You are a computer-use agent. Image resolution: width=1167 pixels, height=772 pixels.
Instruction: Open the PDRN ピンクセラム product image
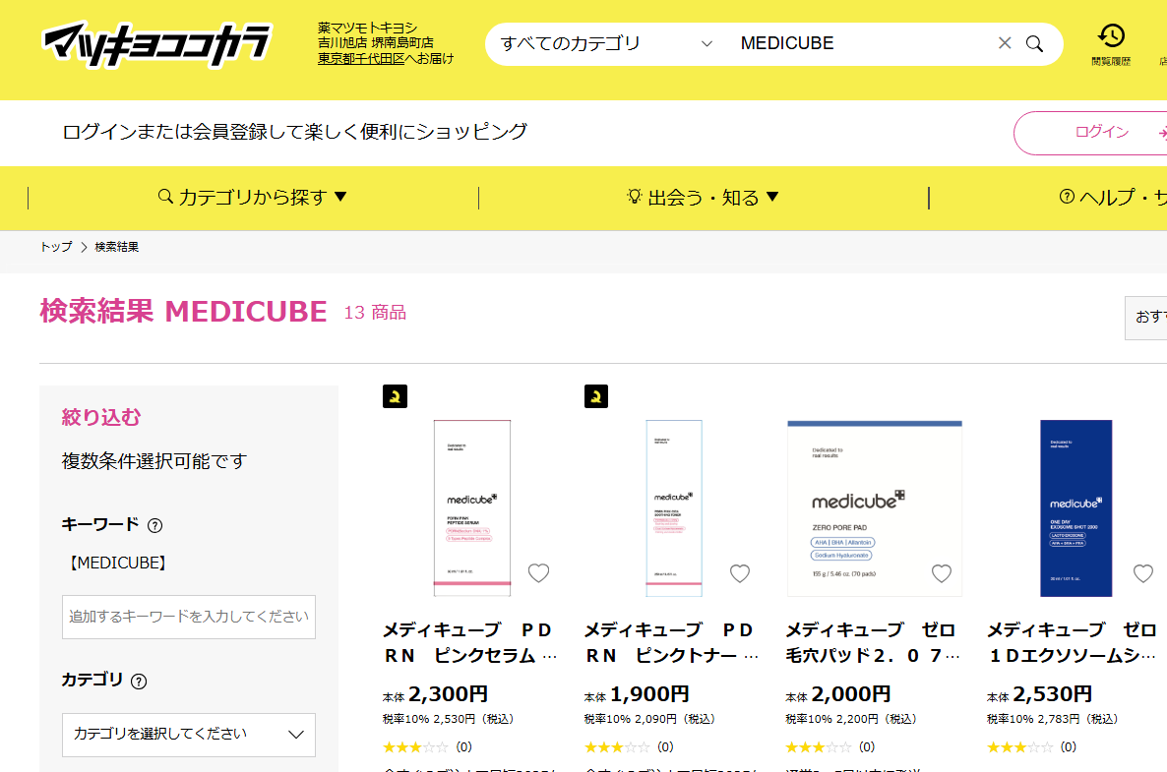coord(472,508)
